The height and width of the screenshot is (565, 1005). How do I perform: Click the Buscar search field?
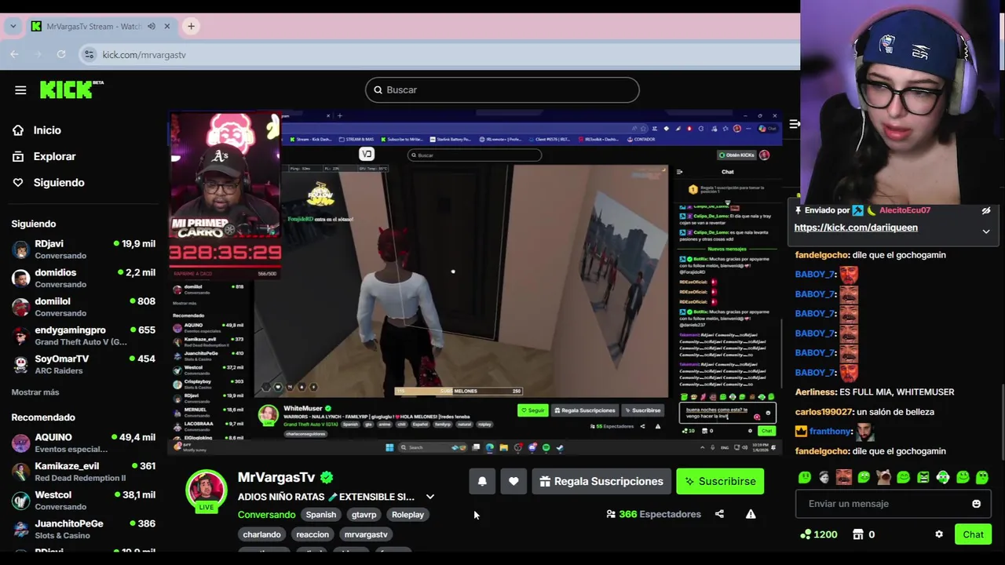[x=502, y=90]
